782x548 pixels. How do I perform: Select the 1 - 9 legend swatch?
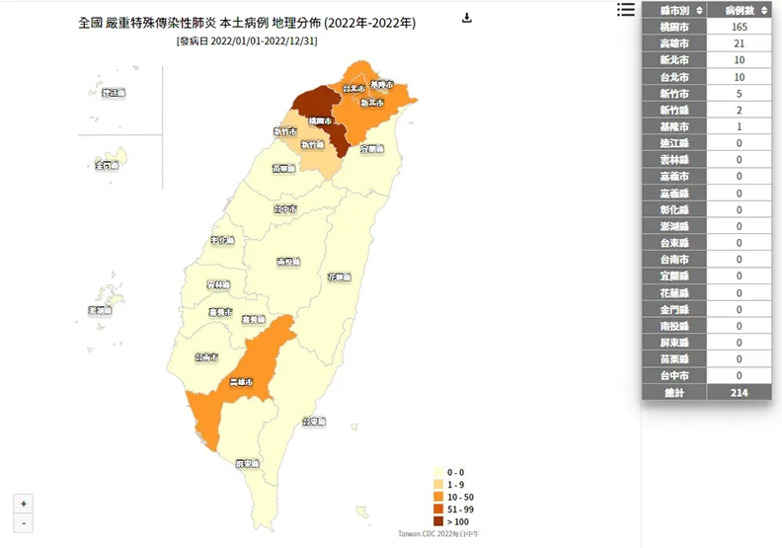click(x=438, y=485)
